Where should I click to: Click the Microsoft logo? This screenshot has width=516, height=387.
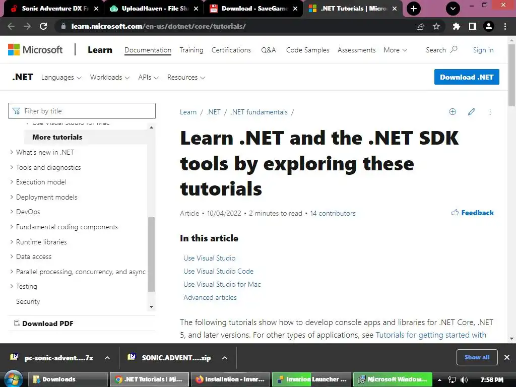[x=35, y=50]
